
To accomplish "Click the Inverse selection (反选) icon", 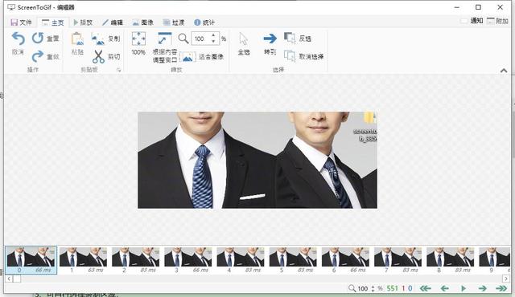I will [290, 38].
